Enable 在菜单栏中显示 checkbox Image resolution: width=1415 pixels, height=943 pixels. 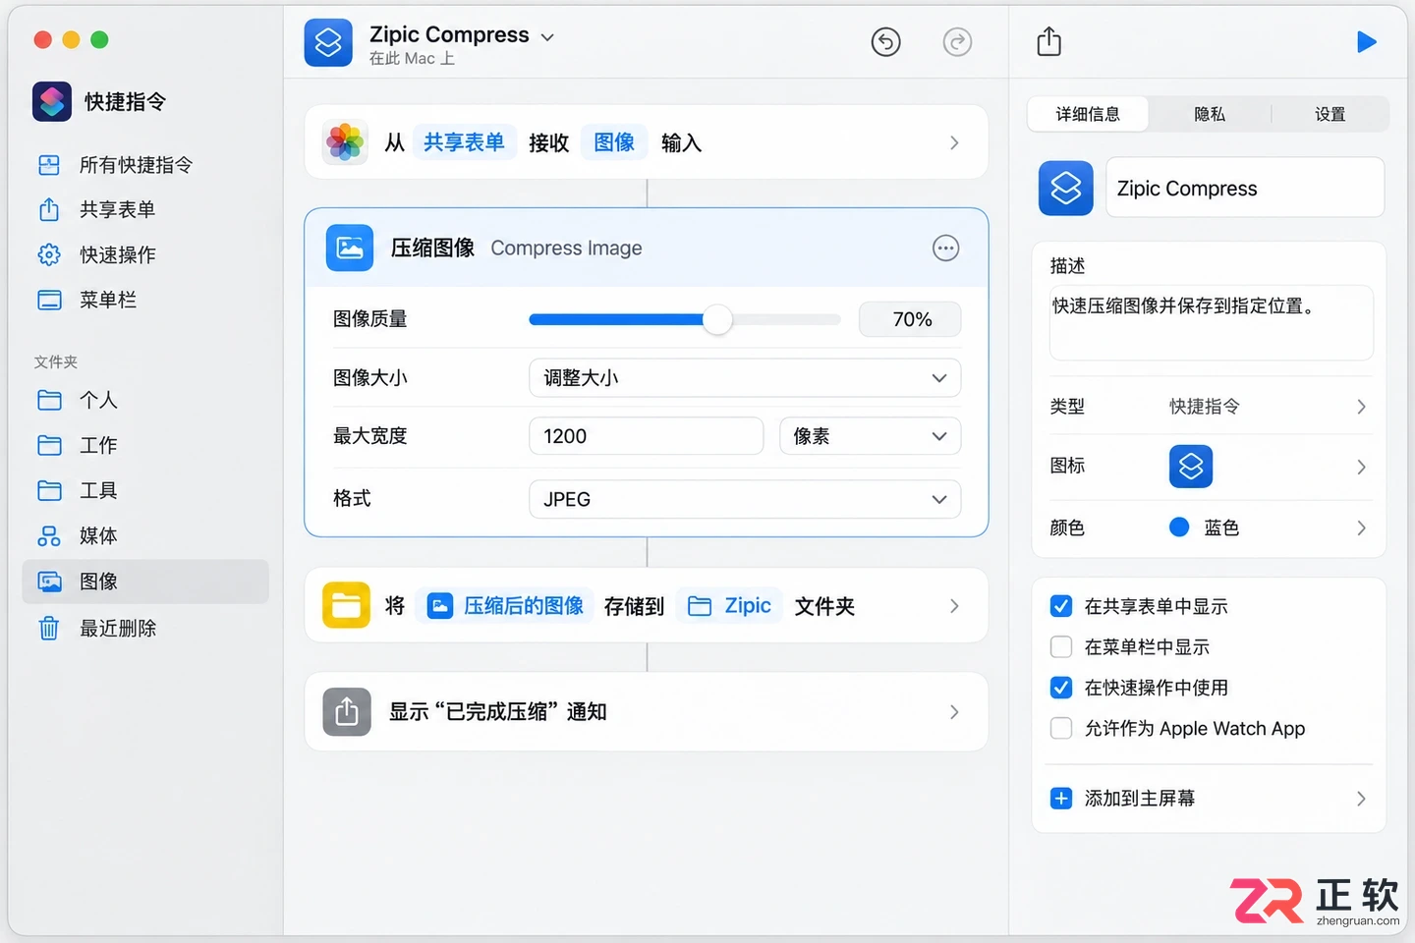[1061, 646]
